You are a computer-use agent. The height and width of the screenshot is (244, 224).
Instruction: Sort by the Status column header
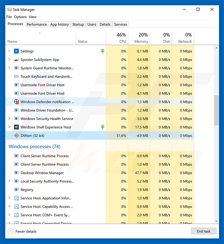(91, 38)
